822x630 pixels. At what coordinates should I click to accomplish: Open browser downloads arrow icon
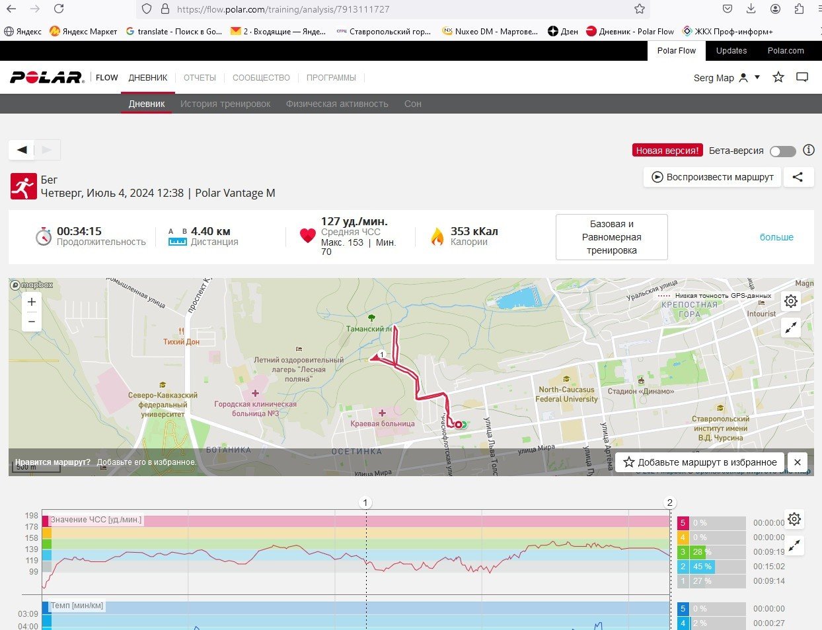coord(751,9)
